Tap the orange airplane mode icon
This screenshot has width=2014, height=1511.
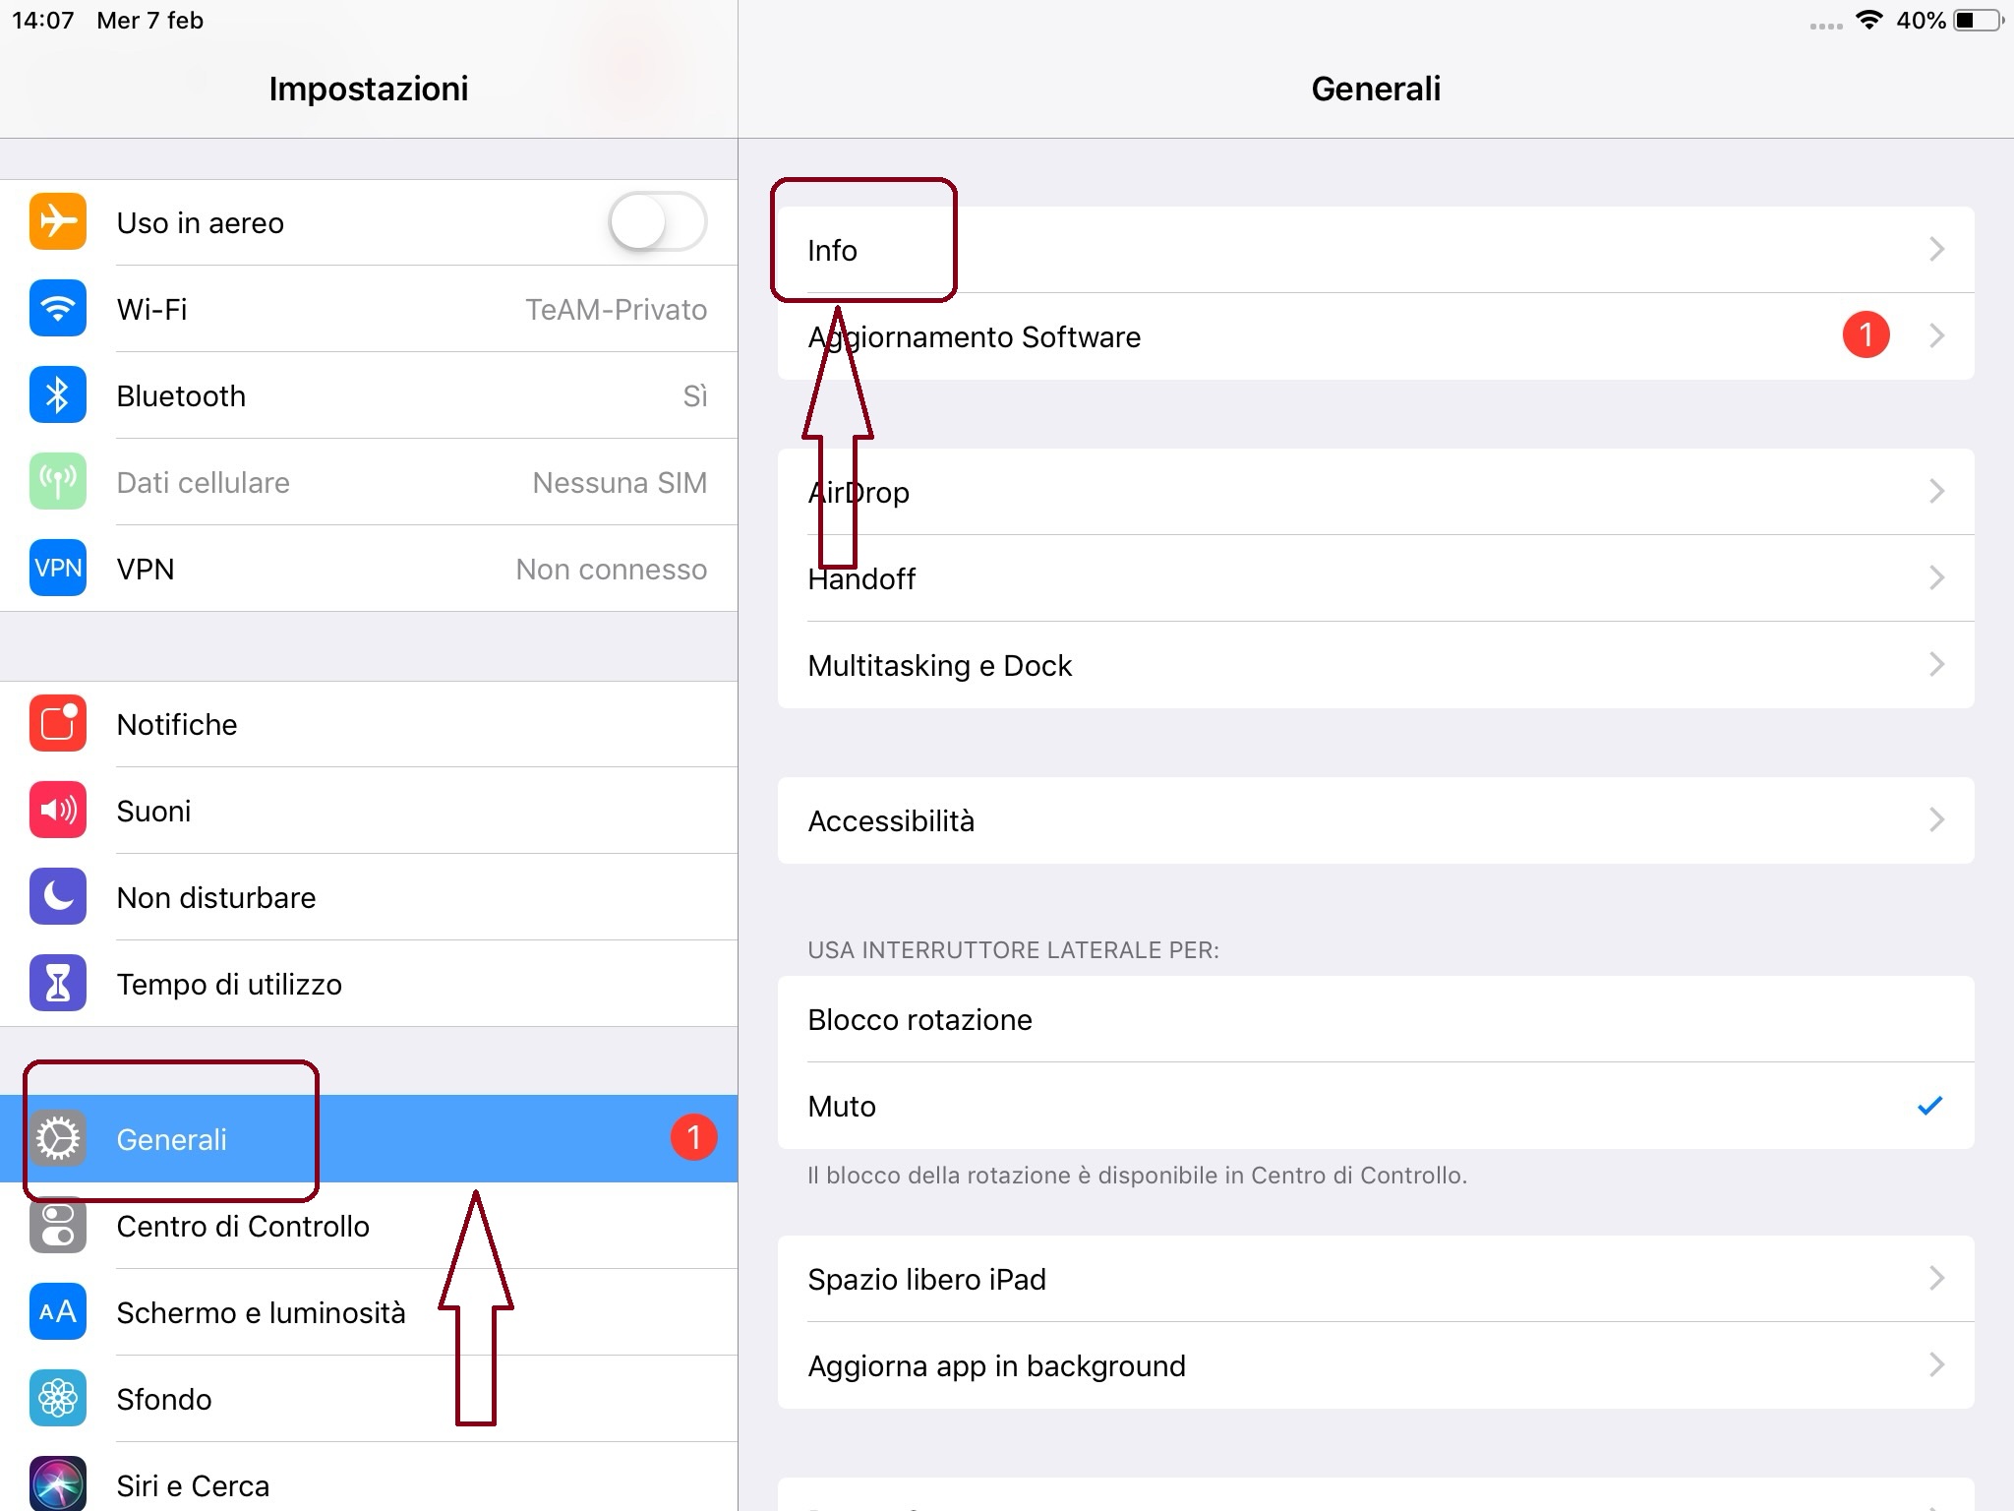(x=58, y=222)
